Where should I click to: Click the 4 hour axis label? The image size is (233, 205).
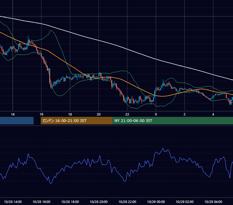213,114
